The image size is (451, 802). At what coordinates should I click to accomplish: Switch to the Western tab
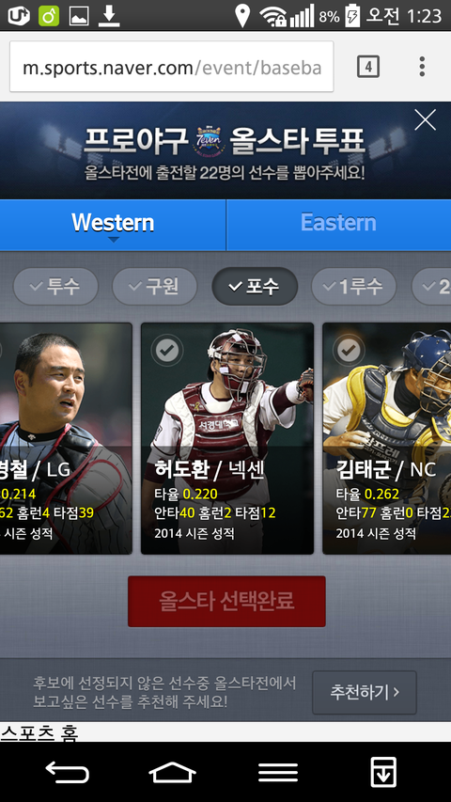point(113,225)
